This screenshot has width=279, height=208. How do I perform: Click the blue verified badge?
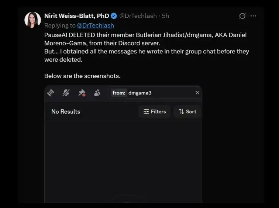coord(114,16)
